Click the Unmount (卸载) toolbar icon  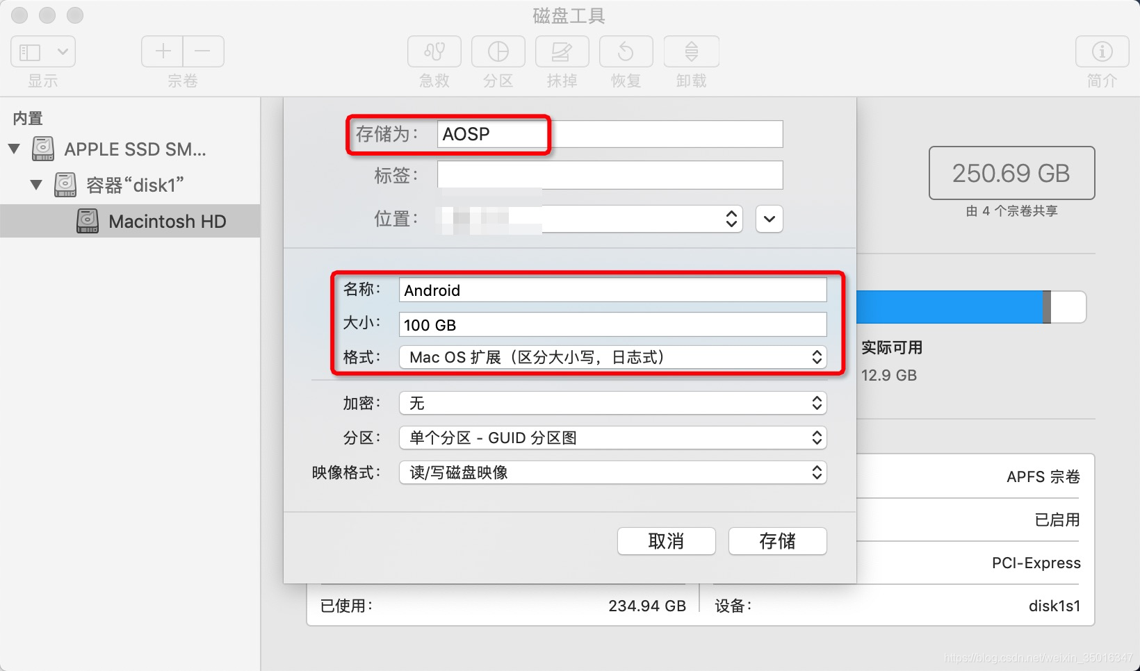692,51
